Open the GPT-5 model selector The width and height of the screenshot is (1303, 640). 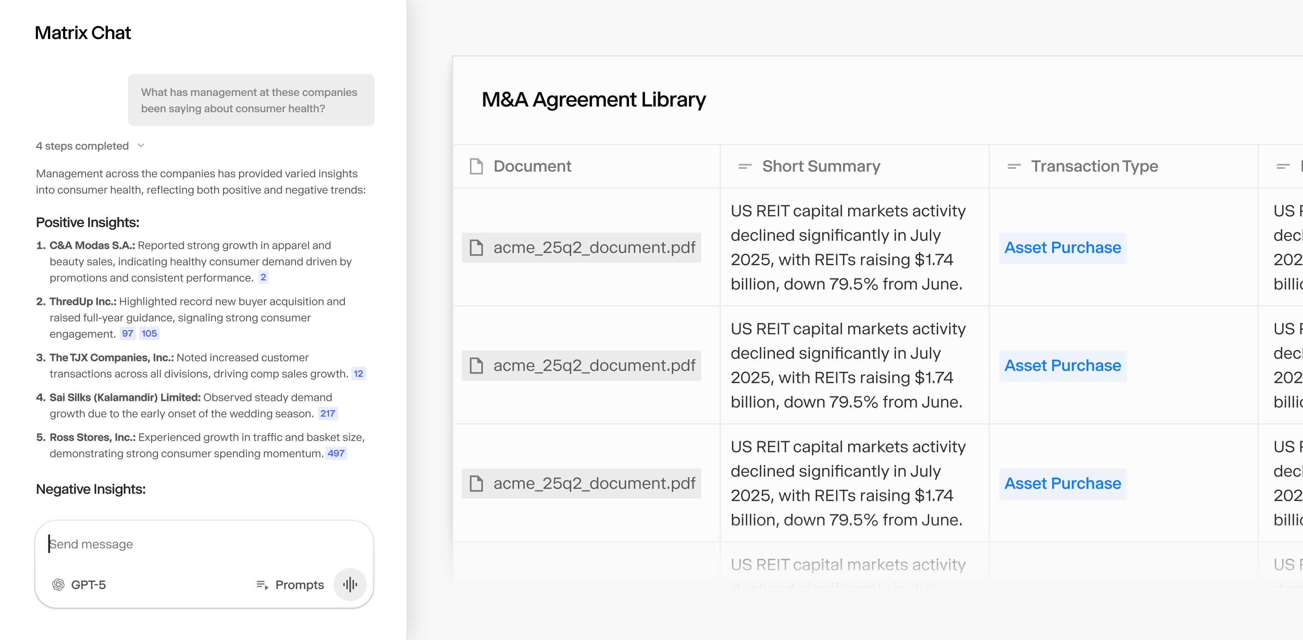(81, 584)
